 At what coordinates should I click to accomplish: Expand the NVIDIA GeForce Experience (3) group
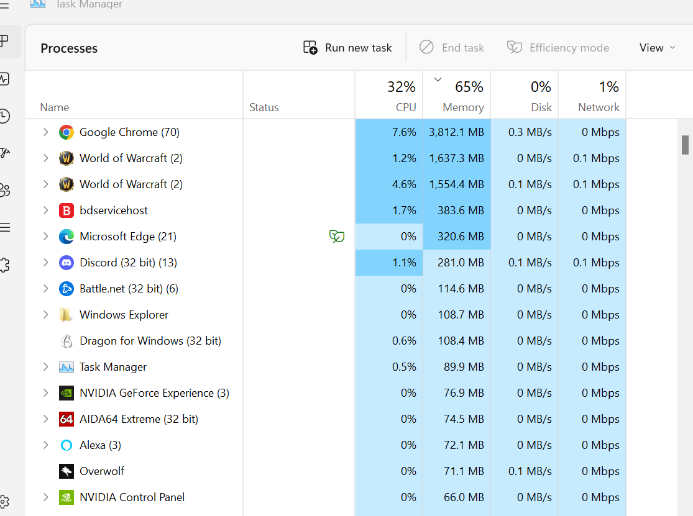point(45,392)
